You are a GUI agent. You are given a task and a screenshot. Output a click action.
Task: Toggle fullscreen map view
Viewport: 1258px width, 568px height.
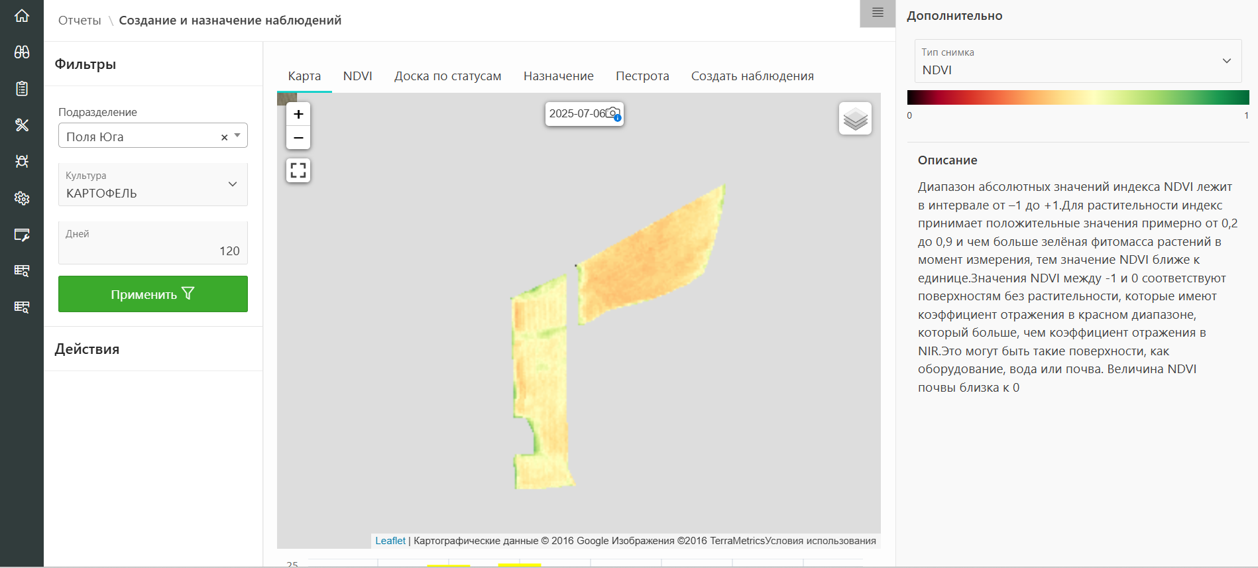[298, 170]
